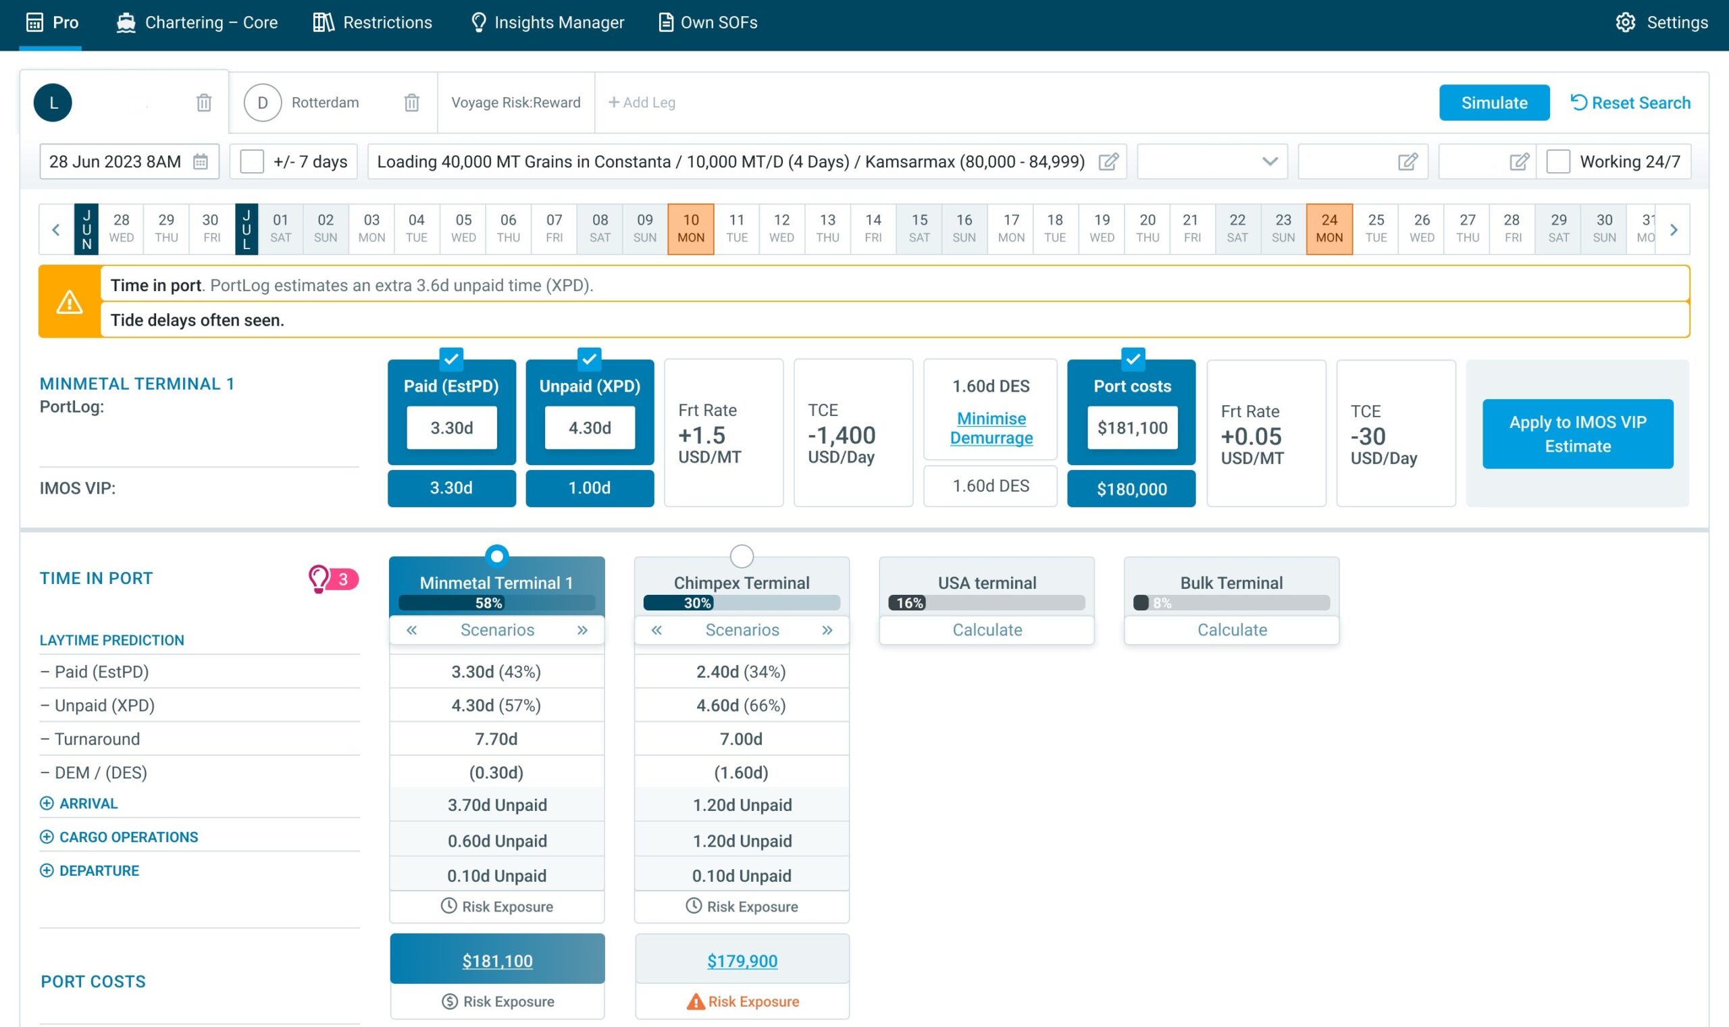Open the Chartering – Core tab
This screenshot has height=1027, width=1729.
point(197,23)
